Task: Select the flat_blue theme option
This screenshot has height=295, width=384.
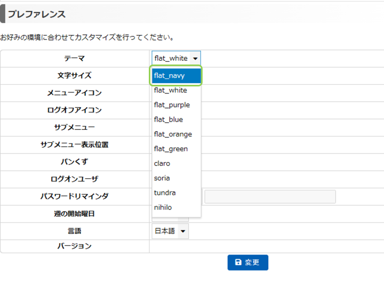Action: pos(176,119)
